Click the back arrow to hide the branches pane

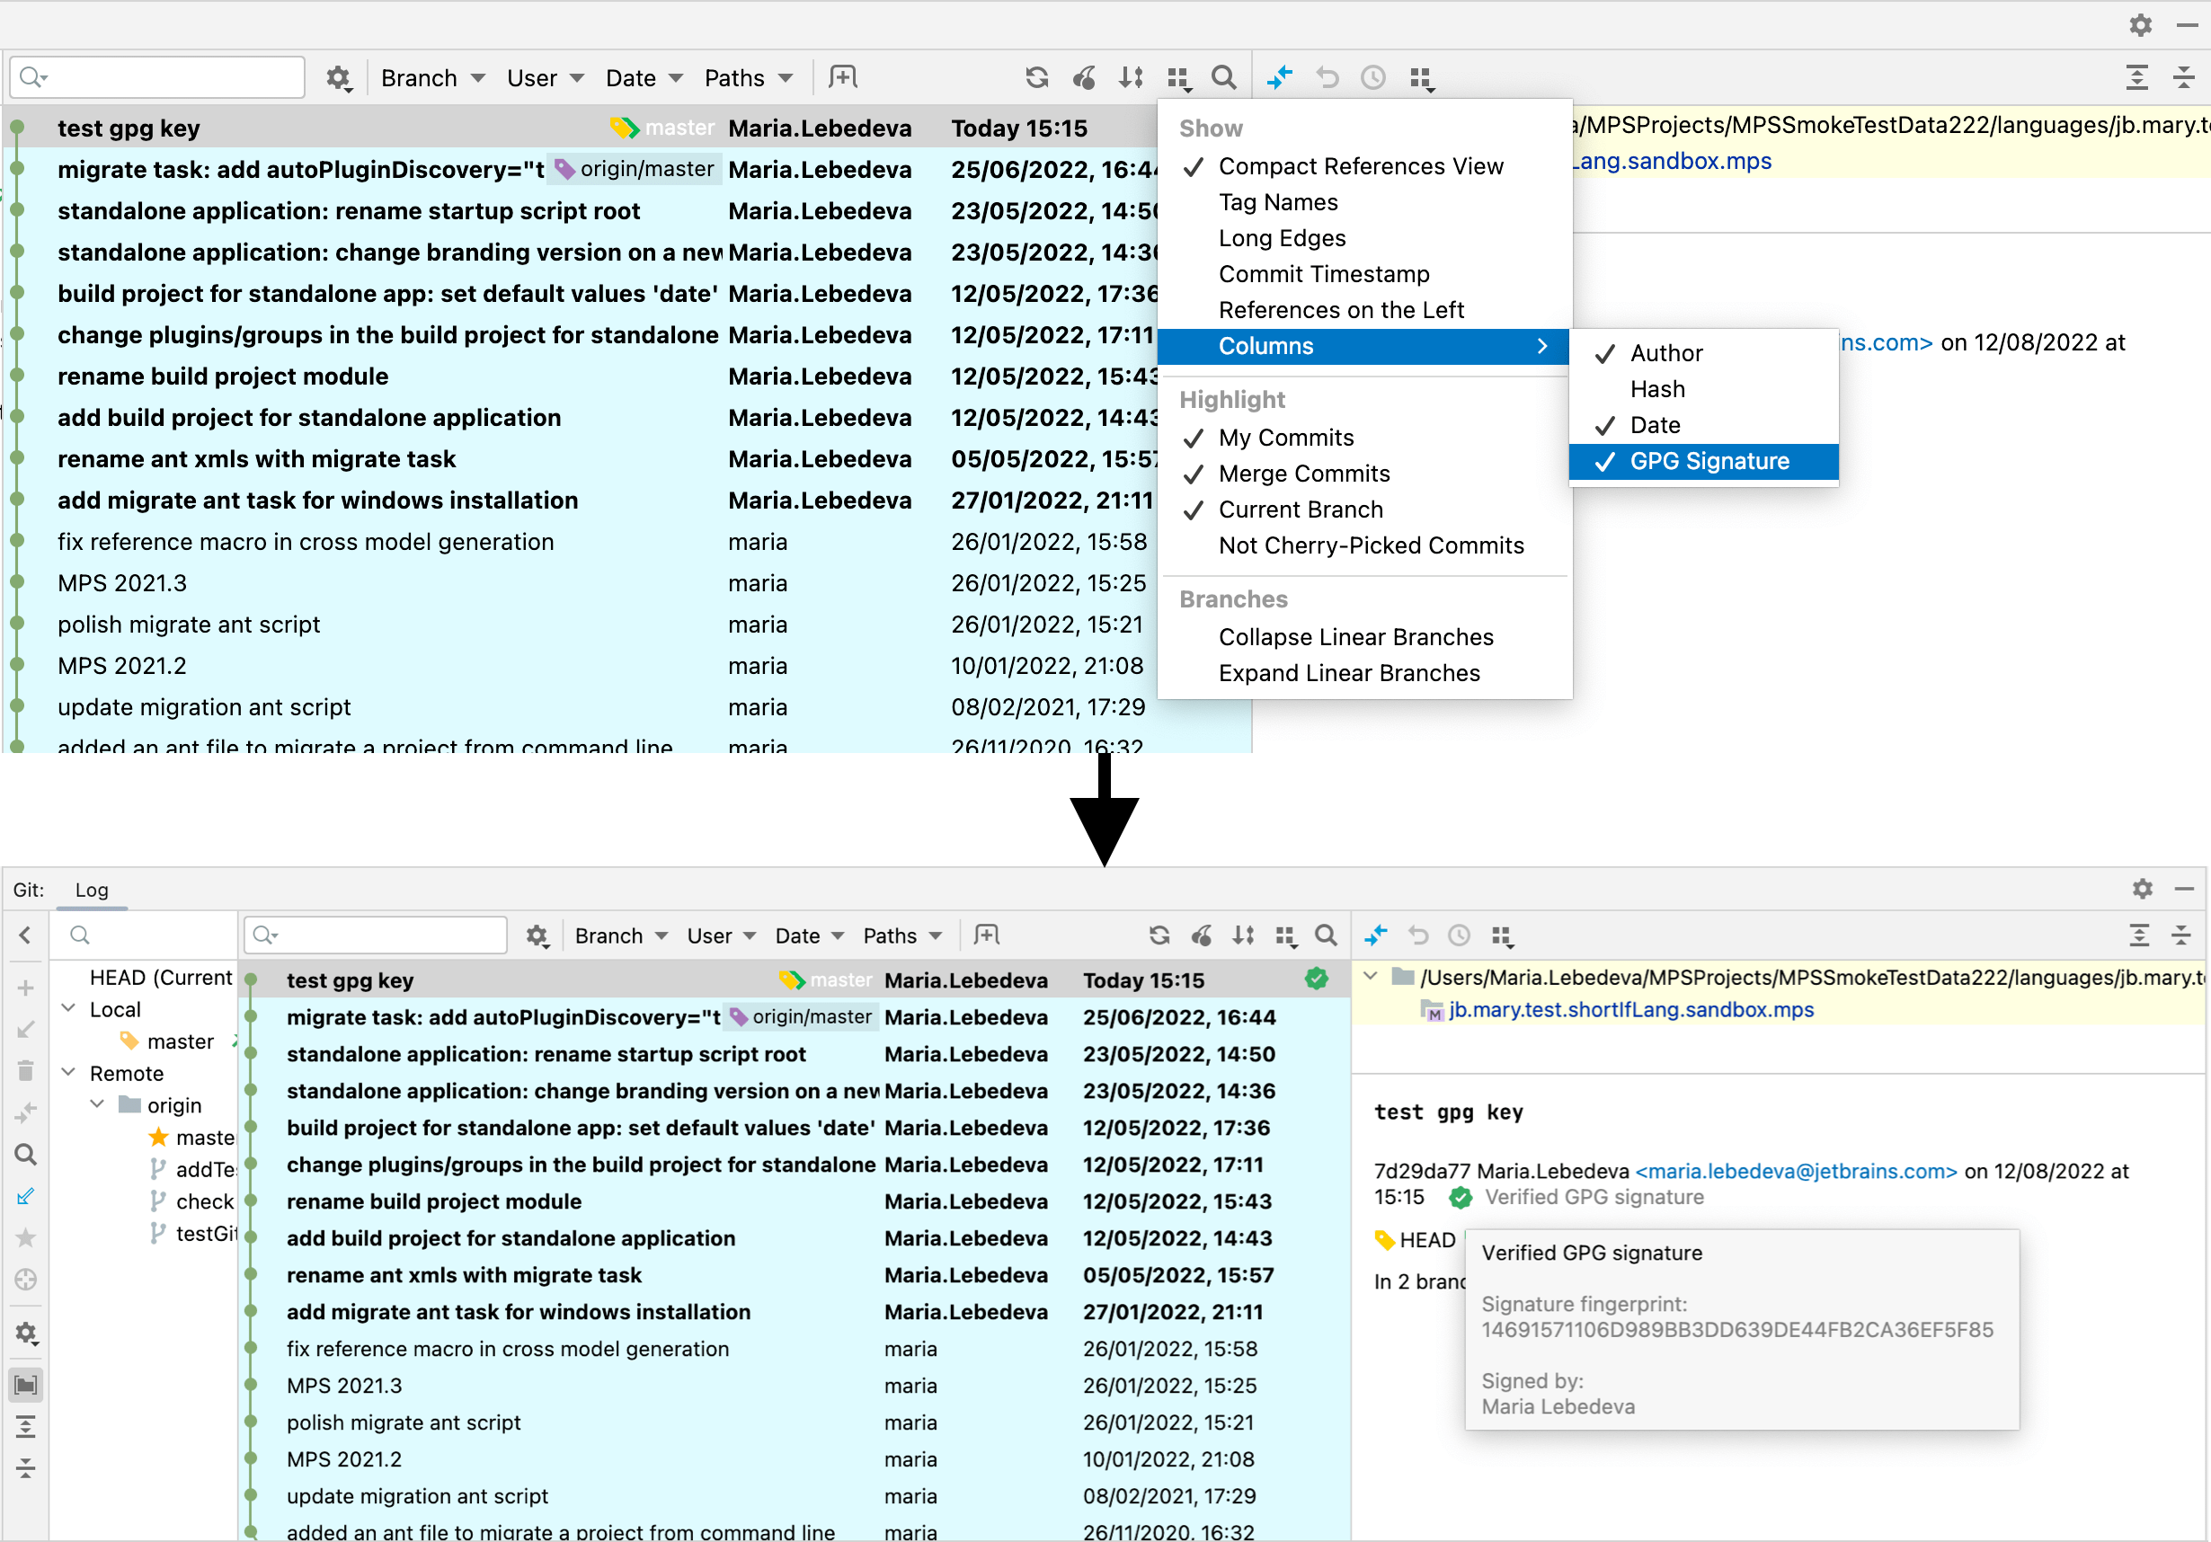coord(26,935)
